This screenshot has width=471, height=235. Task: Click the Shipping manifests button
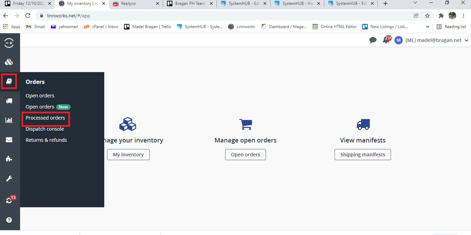pos(363,155)
